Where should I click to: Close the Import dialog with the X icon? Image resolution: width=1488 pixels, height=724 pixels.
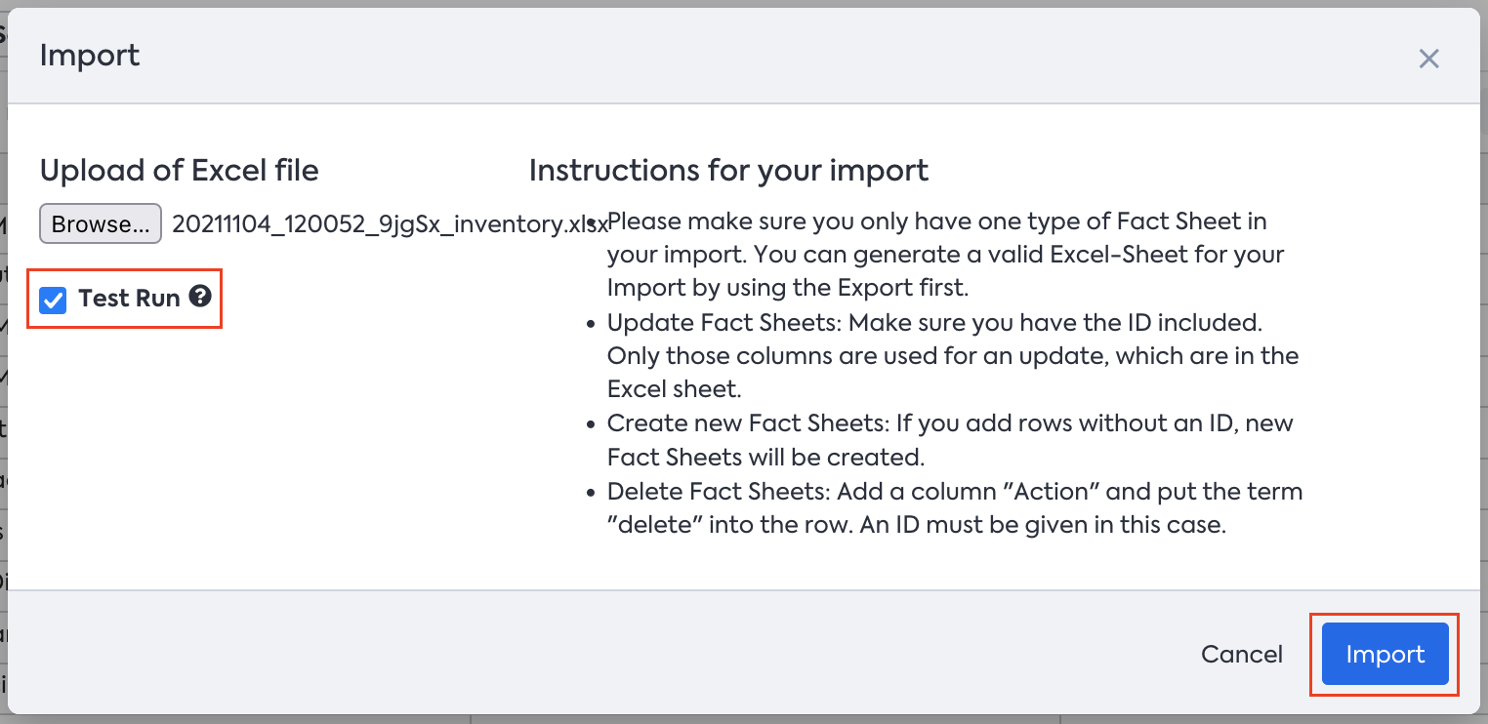[1428, 59]
